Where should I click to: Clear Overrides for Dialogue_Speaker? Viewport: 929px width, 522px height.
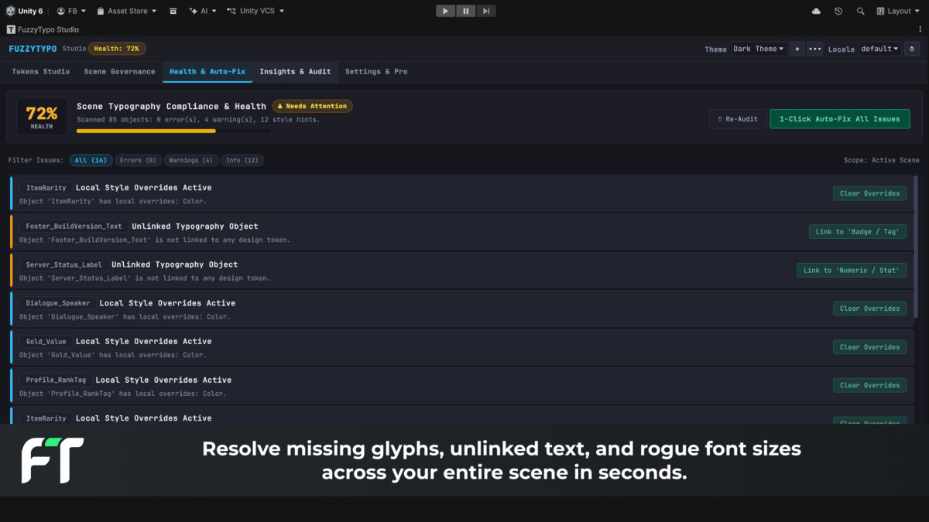click(x=870, y=309)
